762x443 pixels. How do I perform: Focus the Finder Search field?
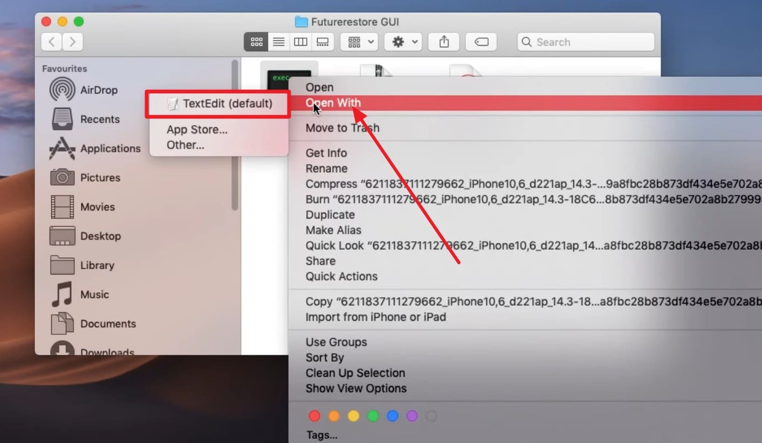586,42
